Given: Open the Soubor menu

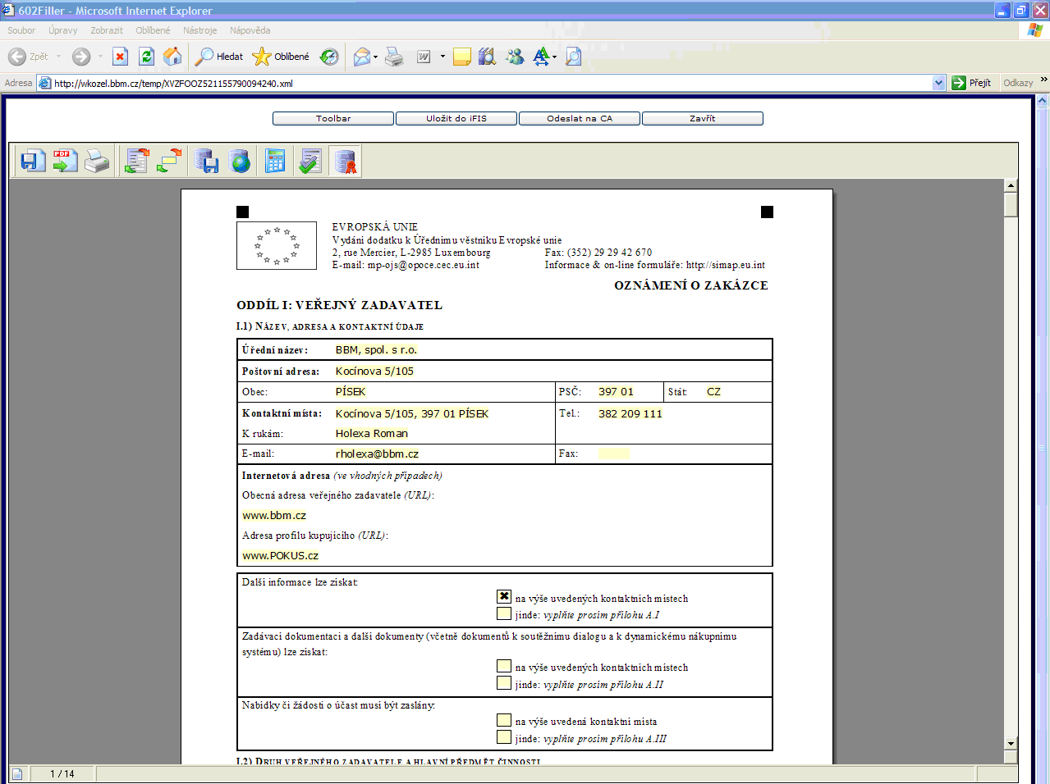Looking at the screenshot, I should [21, 30].
